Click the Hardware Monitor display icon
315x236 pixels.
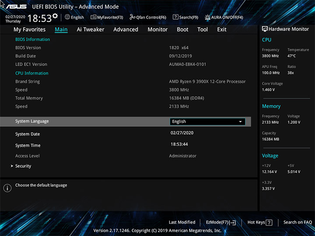265,29
